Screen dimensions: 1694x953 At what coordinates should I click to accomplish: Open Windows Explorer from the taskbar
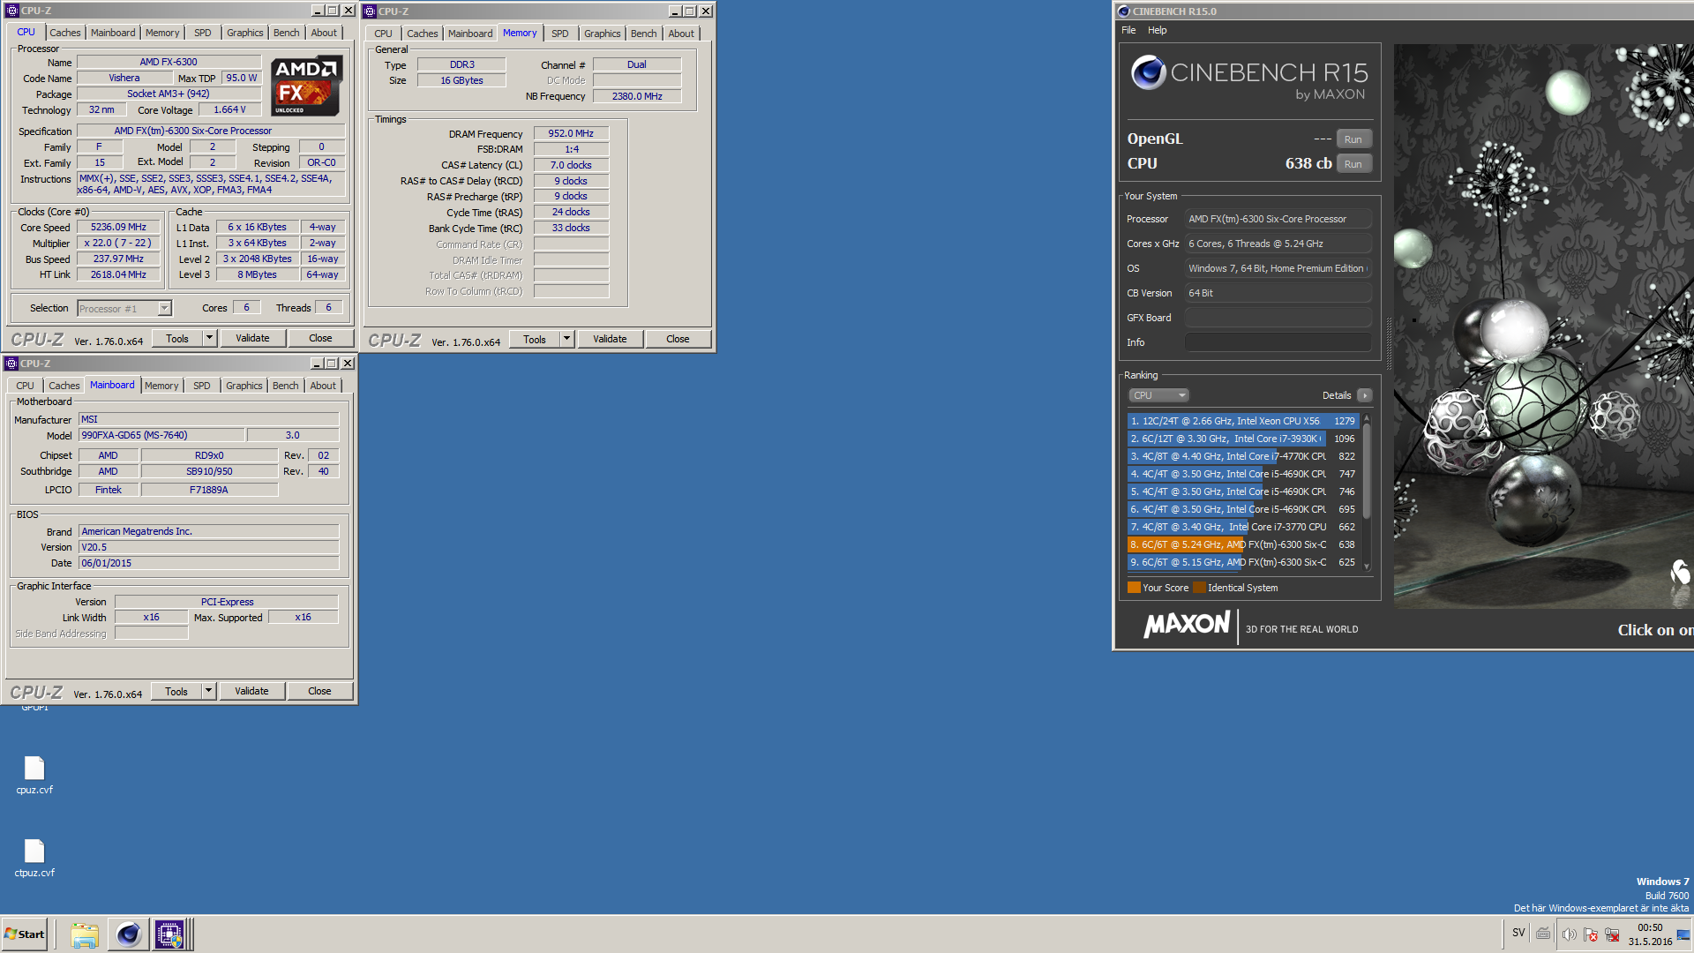pyautogui.click(x=85, y=934)
